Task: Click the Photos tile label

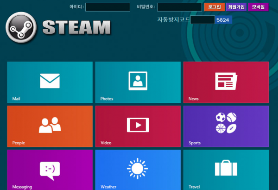Action: tap(107, 99)
